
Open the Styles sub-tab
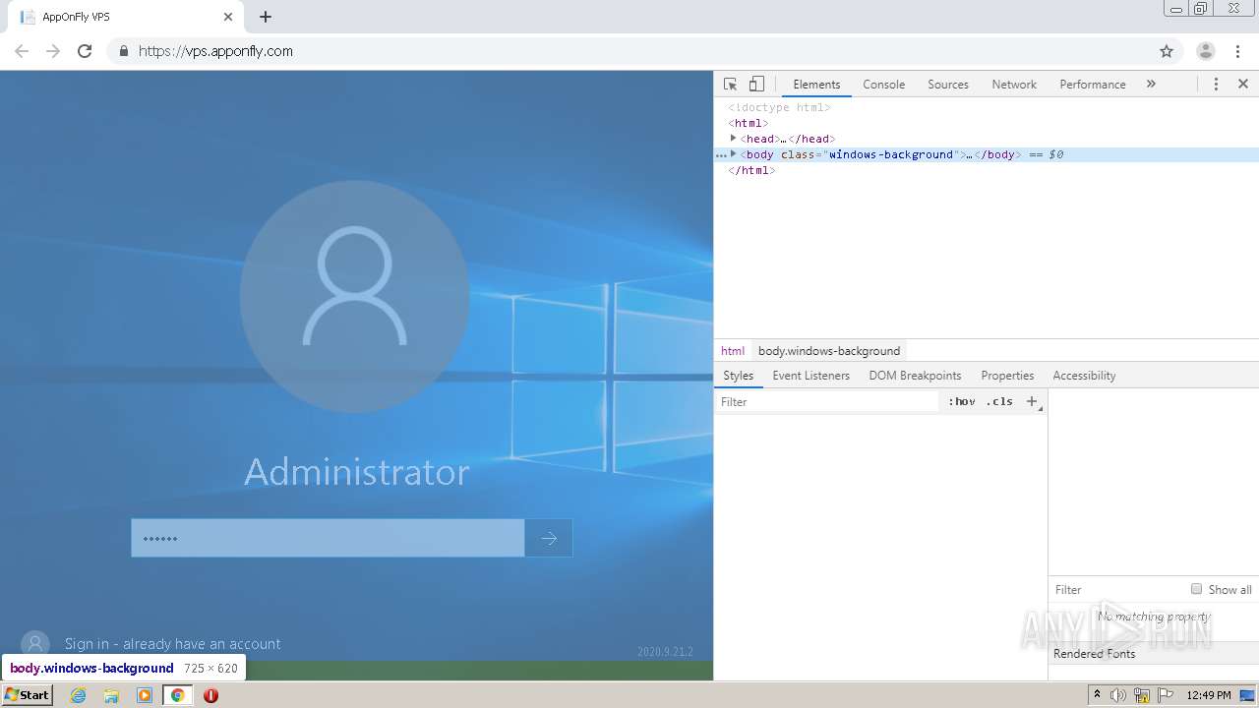738,376
